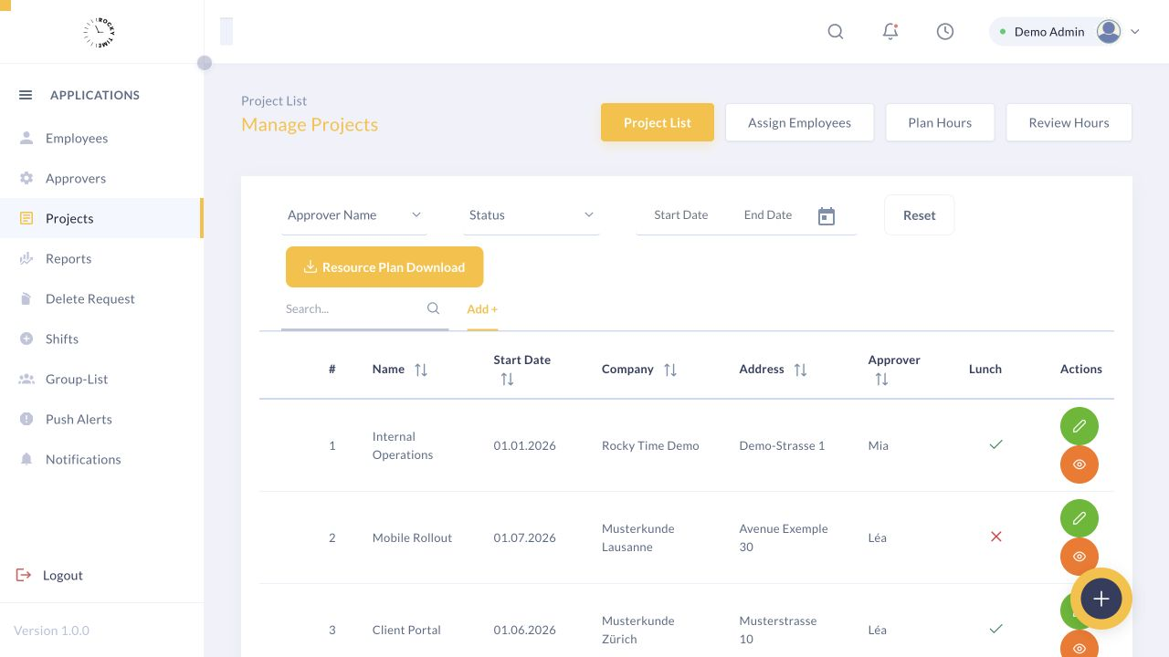This screenshot has width=1169, height=657.
Task: Sort table by Name column arrows
Action: coord(421,370)
